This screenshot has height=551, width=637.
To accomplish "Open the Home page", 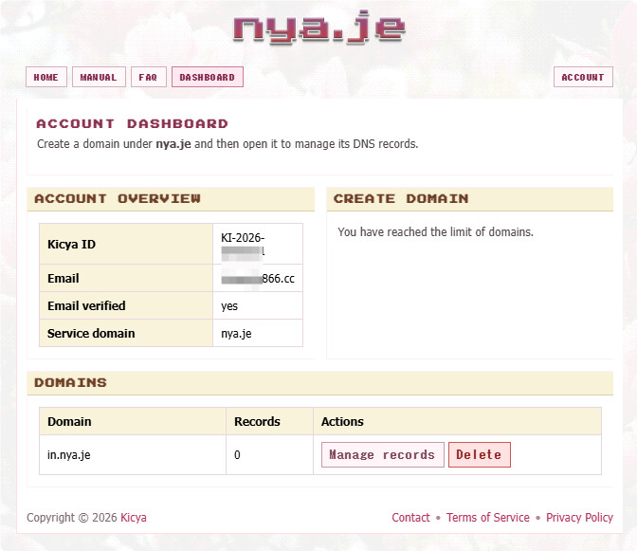I will point(46,77).
